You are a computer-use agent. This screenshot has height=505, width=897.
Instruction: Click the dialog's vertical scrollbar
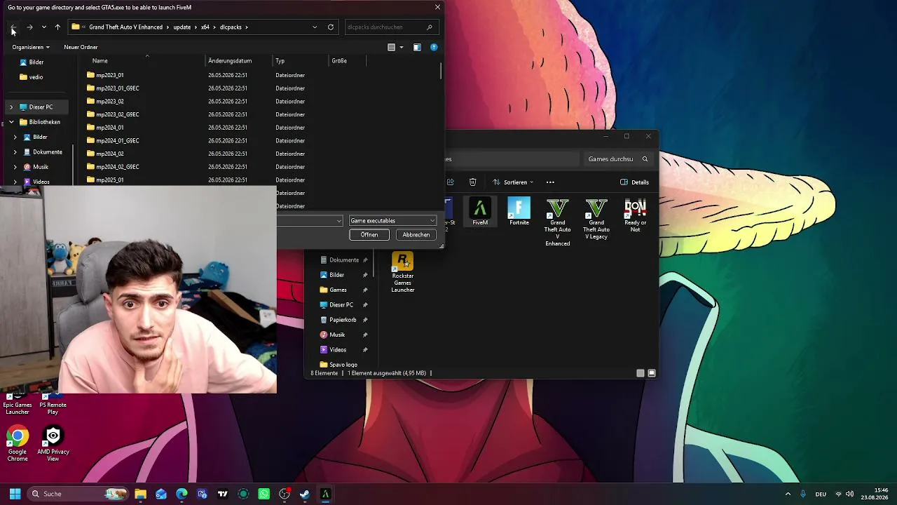coord(441,71)
